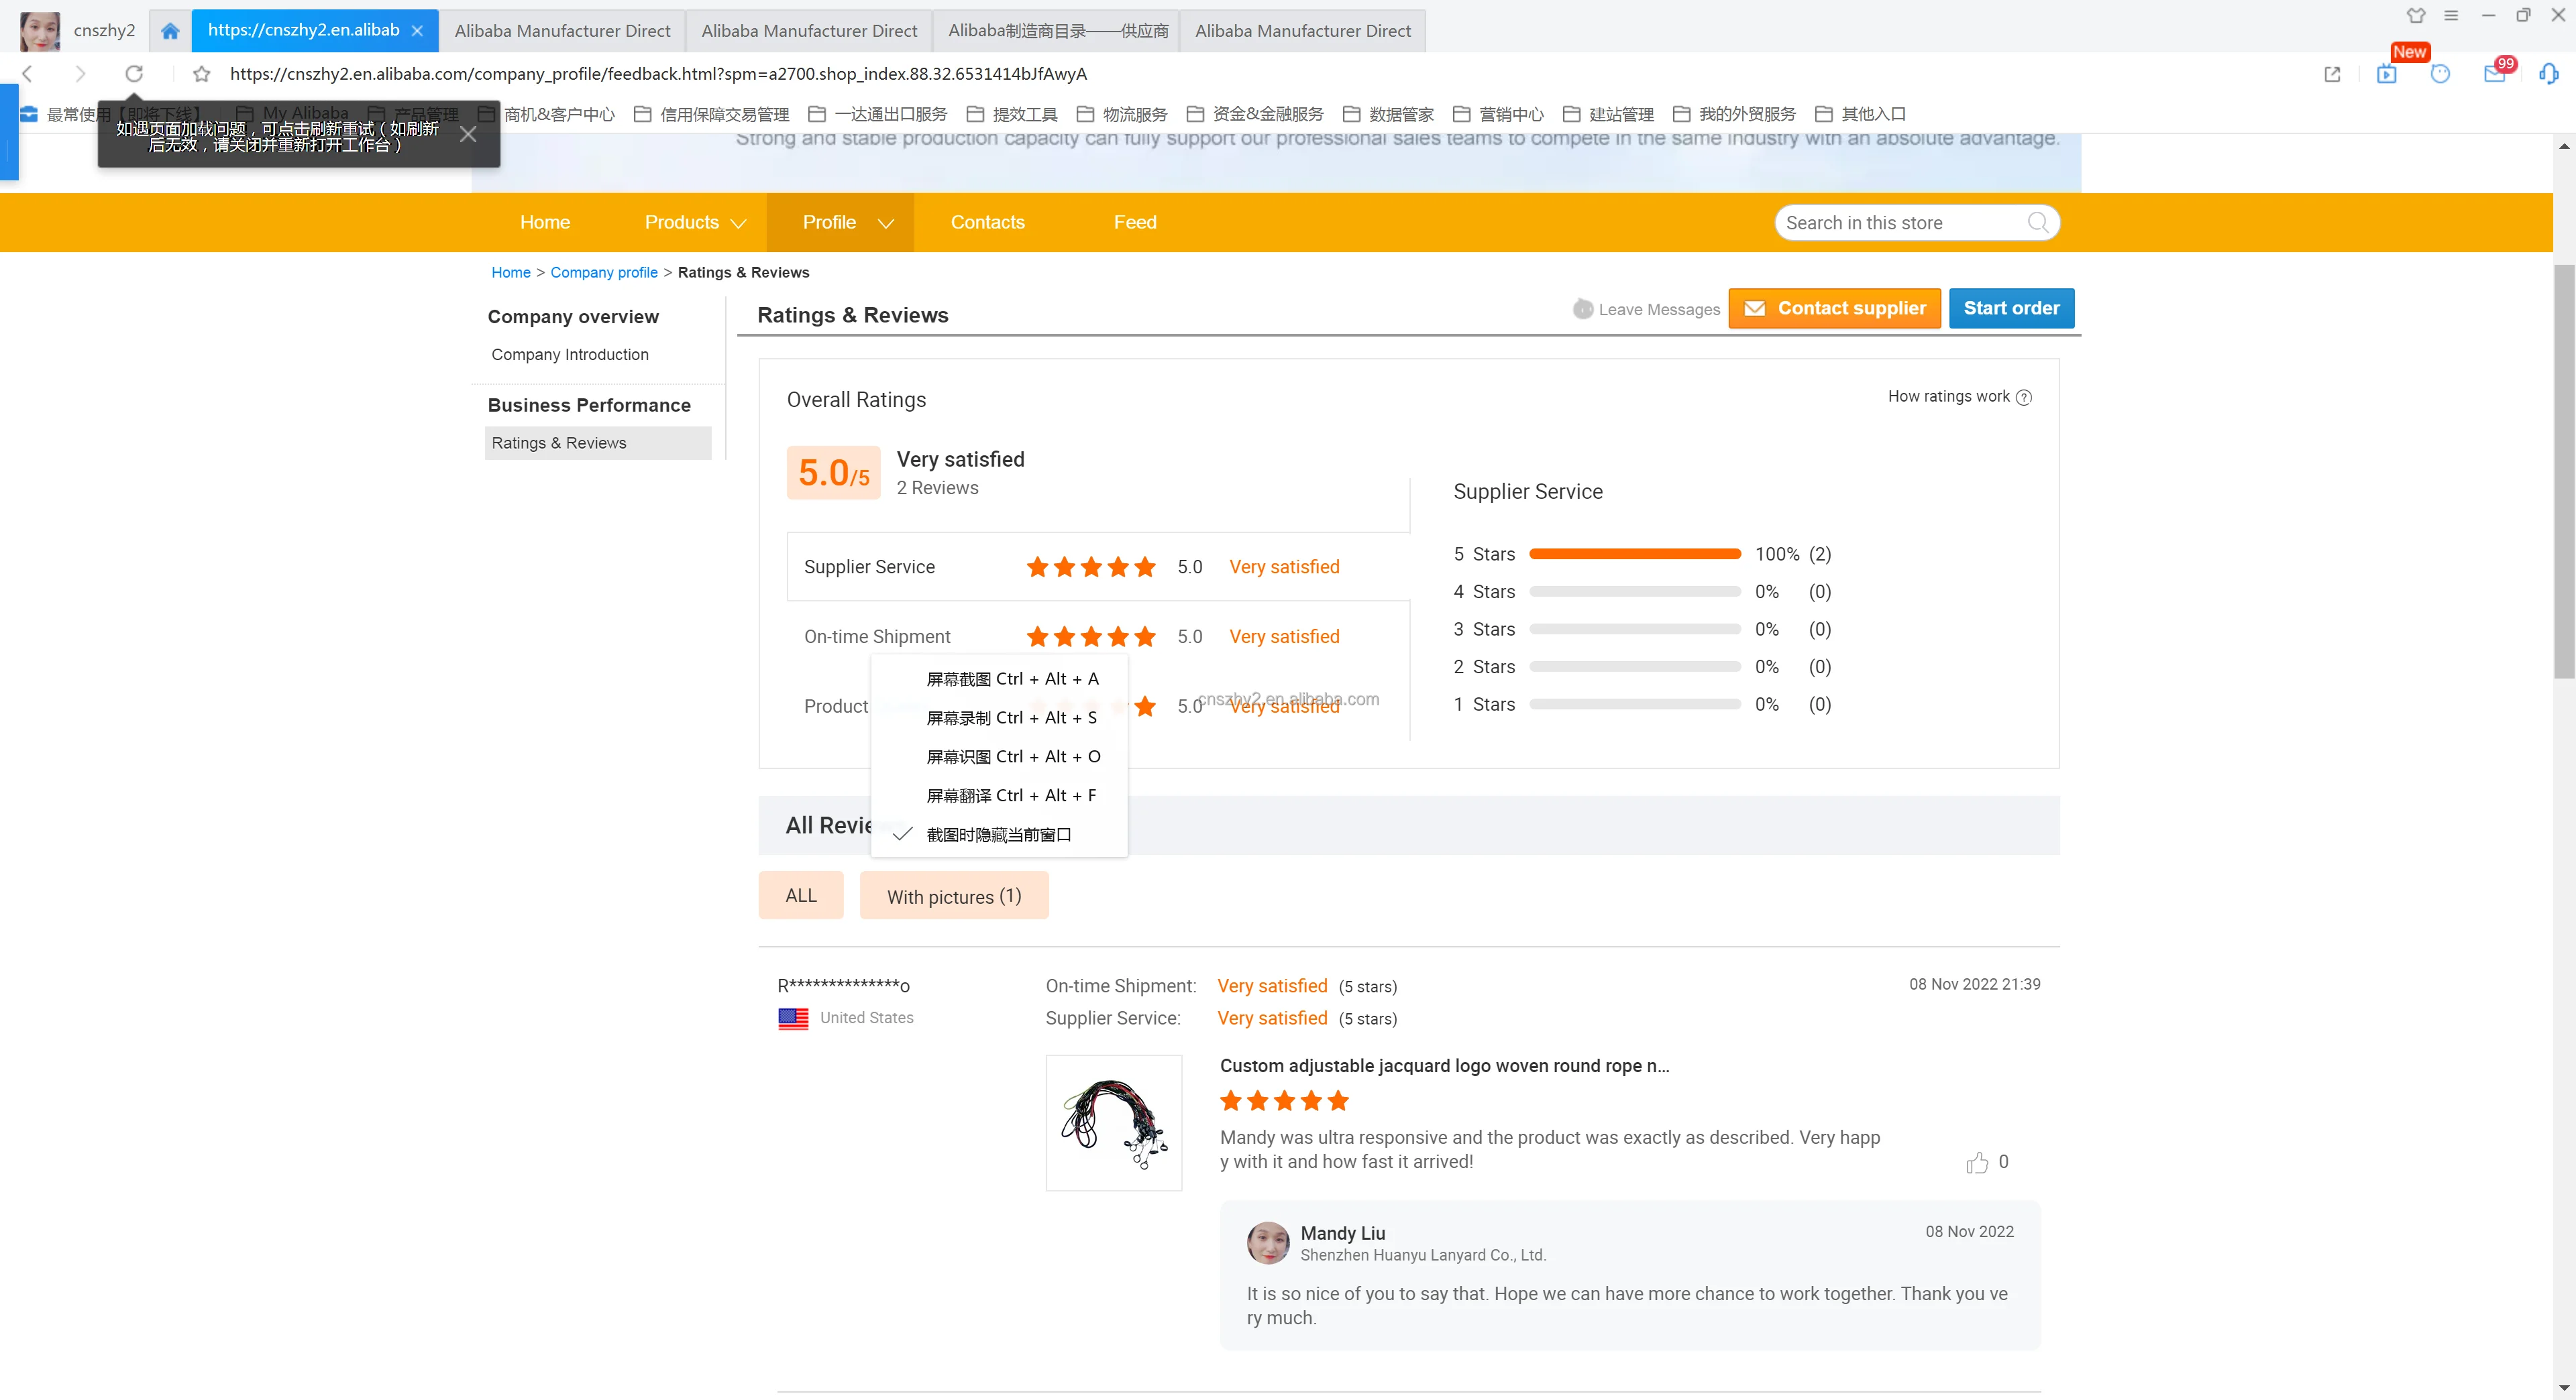
Task: Select the ALL reviews filter
Action: (x=800, y=895)
